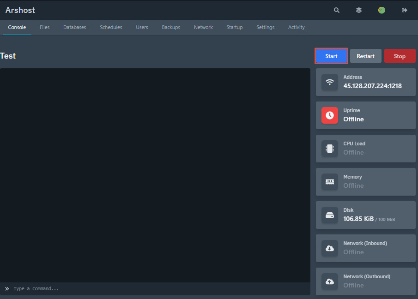Open the Backups tab
The image size is (418, 299).
pyautogui.click(x=171, y=27)
